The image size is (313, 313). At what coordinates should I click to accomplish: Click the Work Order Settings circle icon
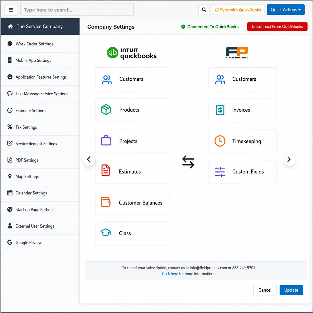click(x=10, y=44)
